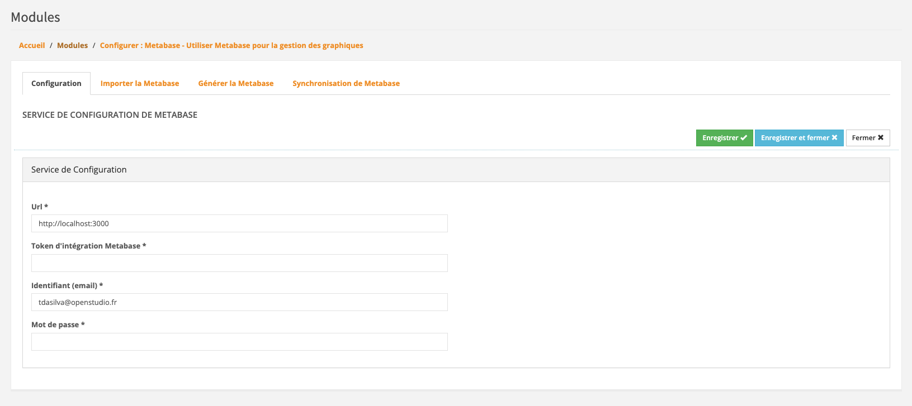Click the Accueil breadcrumb link
912x406 pixels.
(x=32, y=45)
